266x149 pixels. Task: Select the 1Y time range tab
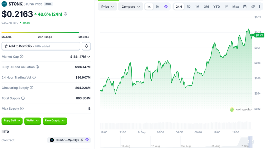[x=226, y=7]
